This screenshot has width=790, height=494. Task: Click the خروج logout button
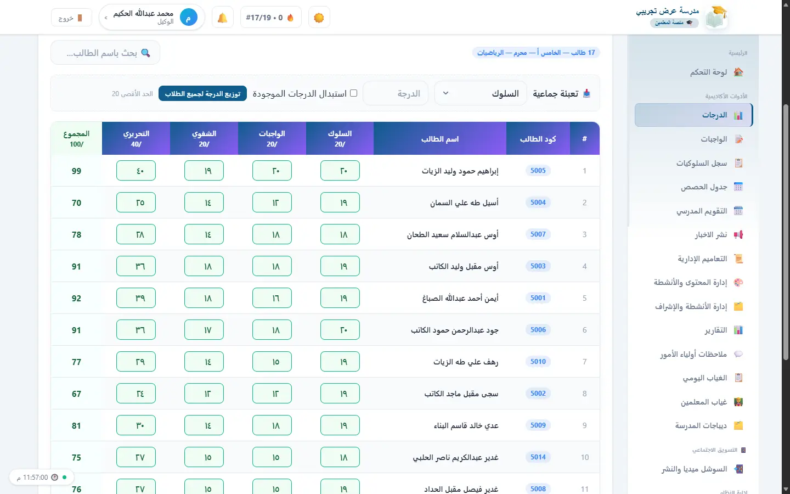70,18
